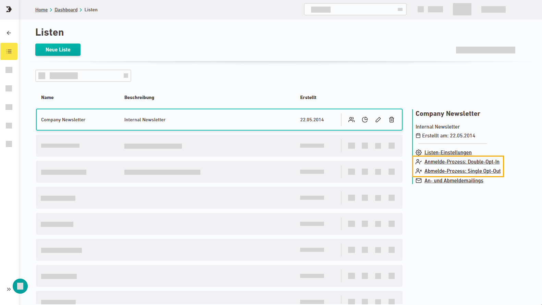Click the Neue Liste button
The image size is (542, 305).
58,50
